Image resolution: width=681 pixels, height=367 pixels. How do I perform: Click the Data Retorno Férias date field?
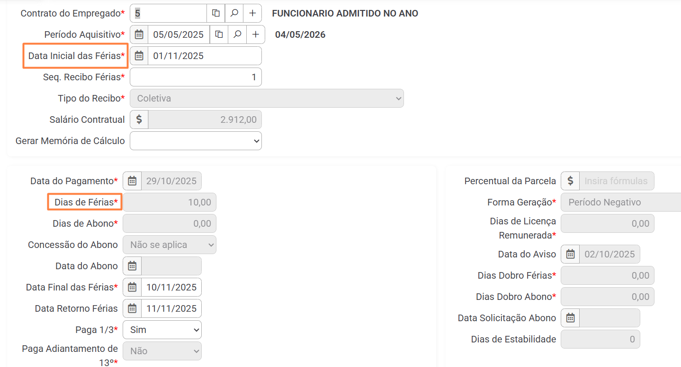click(171, 308)
